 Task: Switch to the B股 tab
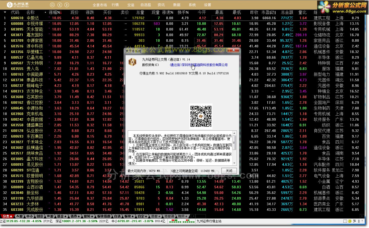coord(50,216)
